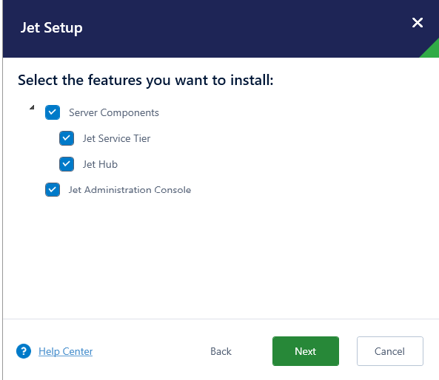
Task: Click the blue Help question mark icon
Action: point(24,351)
